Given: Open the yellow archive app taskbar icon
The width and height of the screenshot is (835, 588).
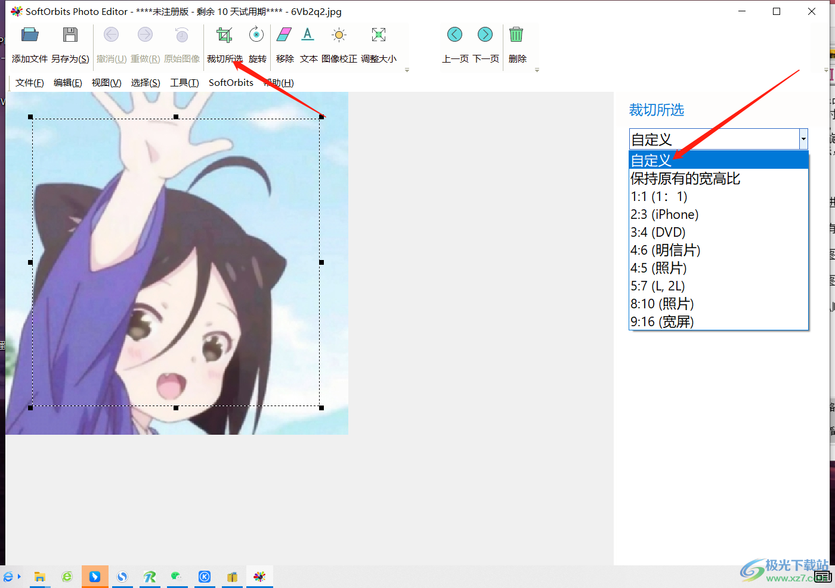Looking at the screenshot, I should pos(232,577).
